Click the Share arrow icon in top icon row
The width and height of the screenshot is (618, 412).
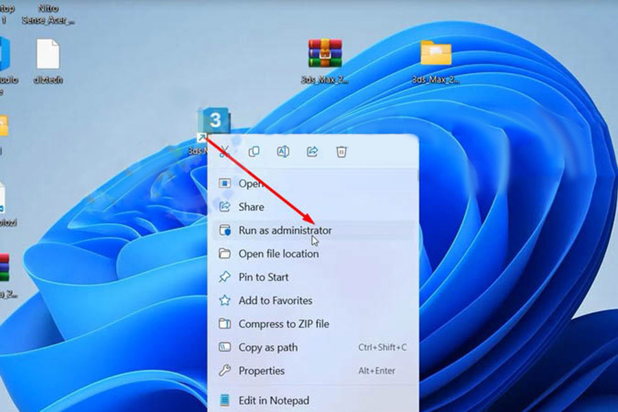312,152
